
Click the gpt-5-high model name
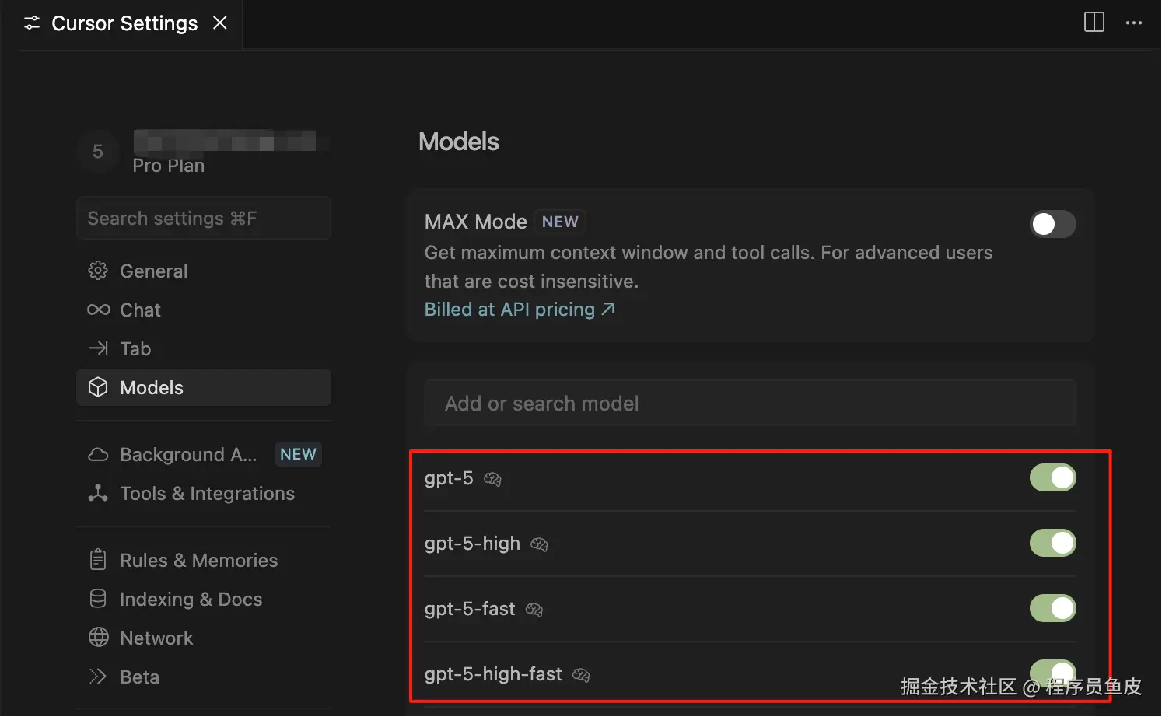[472, 544]
